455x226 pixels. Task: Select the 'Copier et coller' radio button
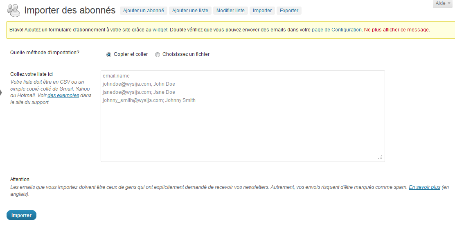point(109,54)
